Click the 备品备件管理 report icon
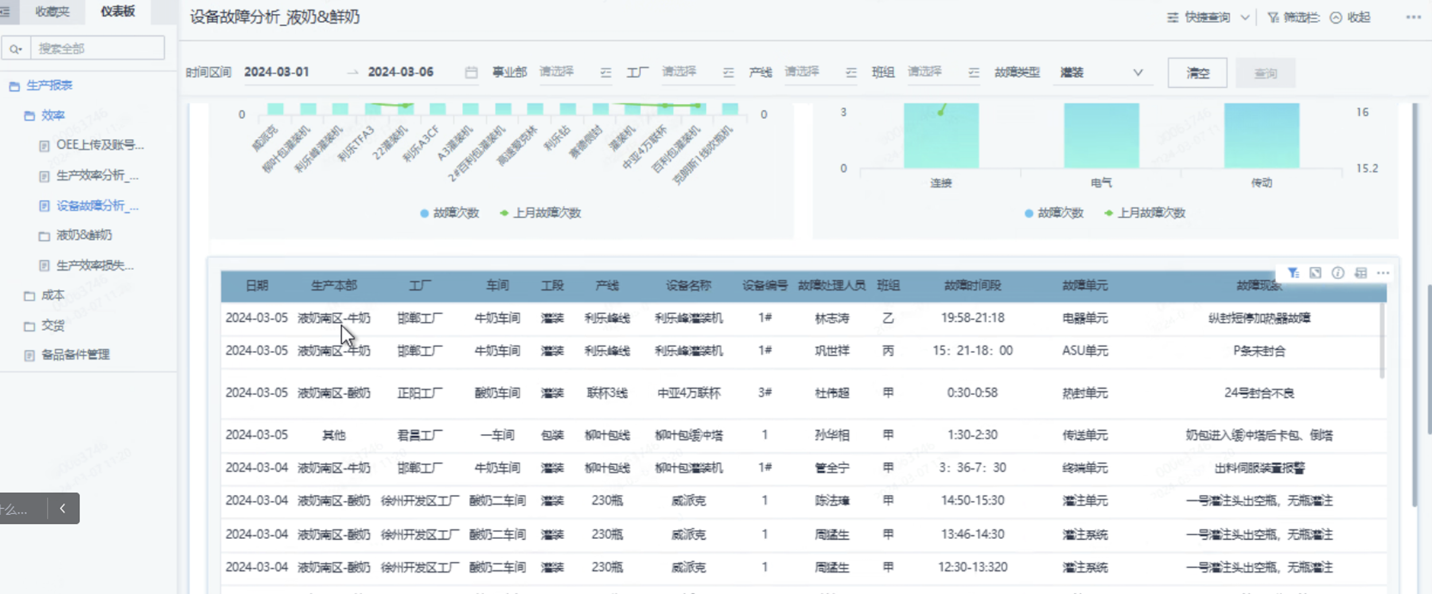1432x594 pixels. [29, 355]
